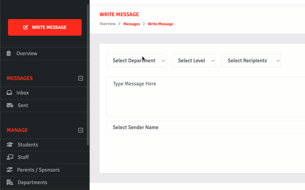Click the sidebar vertical scrollbar

tap(88, 75)
